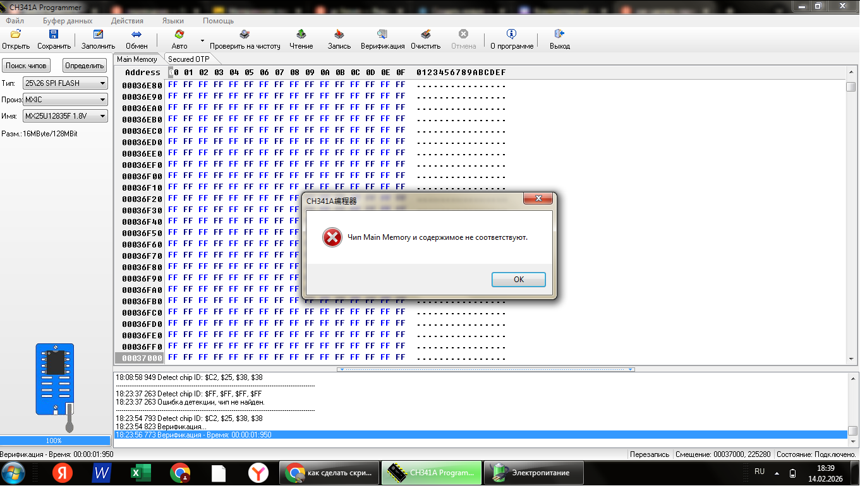This screenshot has width=860, height=486.
Task: Click the Запись (Write) toolbar icon
Action: [339, 35]
